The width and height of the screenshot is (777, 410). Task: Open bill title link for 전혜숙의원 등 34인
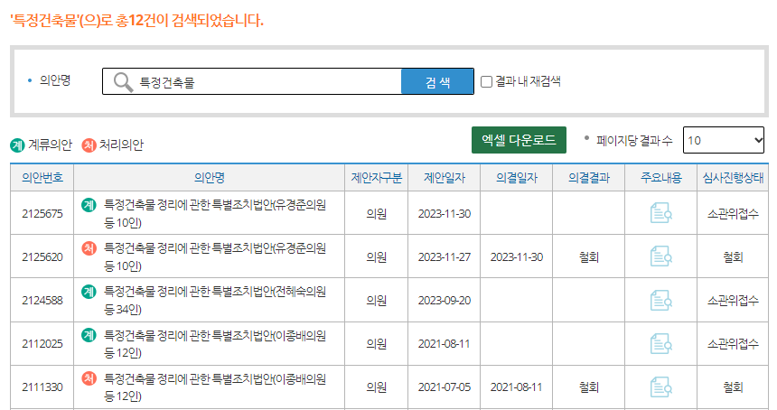[x=214, y=301]
